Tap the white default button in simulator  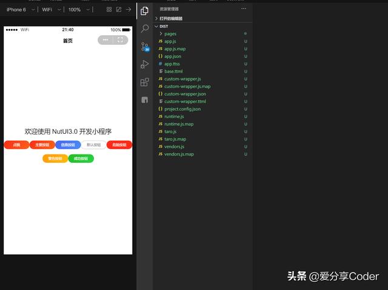[94, 145]
